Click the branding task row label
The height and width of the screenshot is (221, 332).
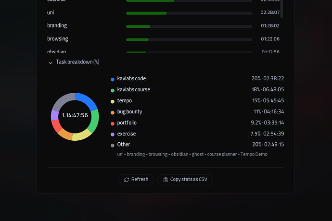[57, 25]
